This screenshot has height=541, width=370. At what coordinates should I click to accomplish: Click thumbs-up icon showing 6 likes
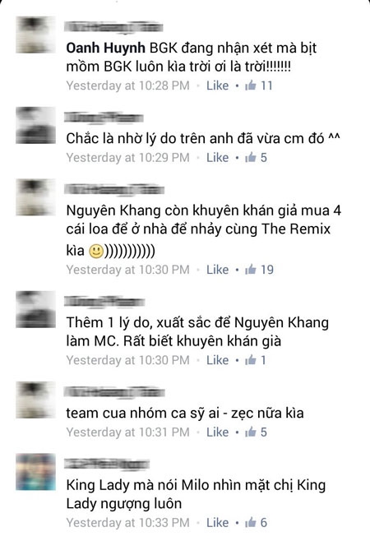[x=251, y=522]
